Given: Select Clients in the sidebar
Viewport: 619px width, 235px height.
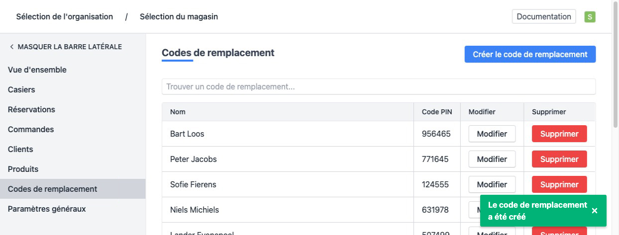Looking at the screenshot, I should tap(20, 149).
